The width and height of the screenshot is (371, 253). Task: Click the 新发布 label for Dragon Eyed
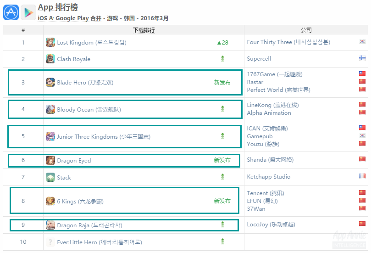222,160
